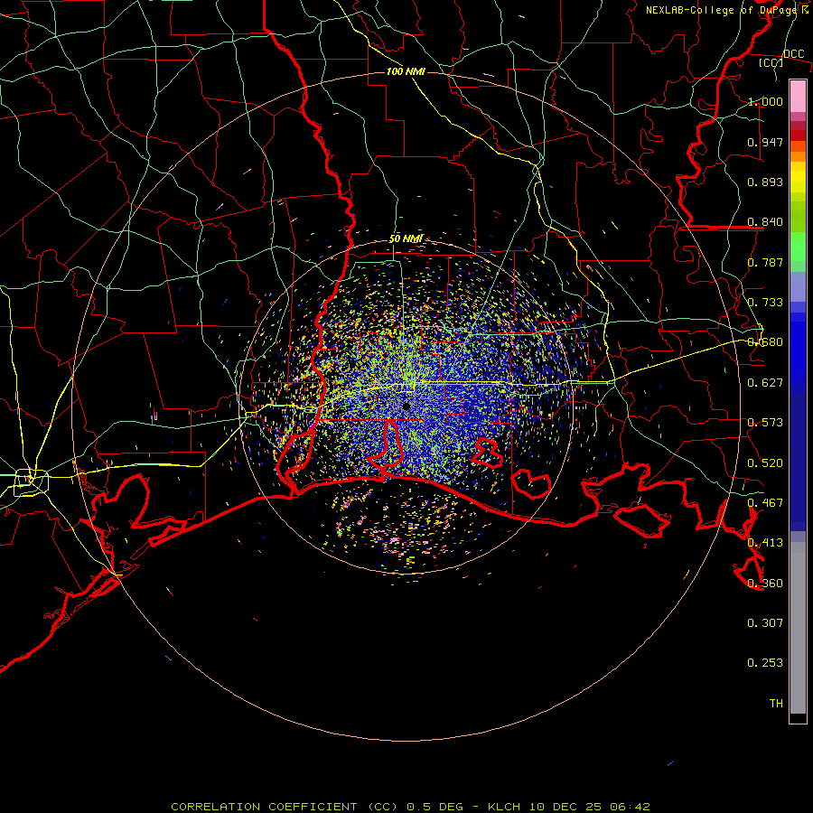813x813 pixels.
Task: Select the 0.947 scale value
Action: point(765,142)
